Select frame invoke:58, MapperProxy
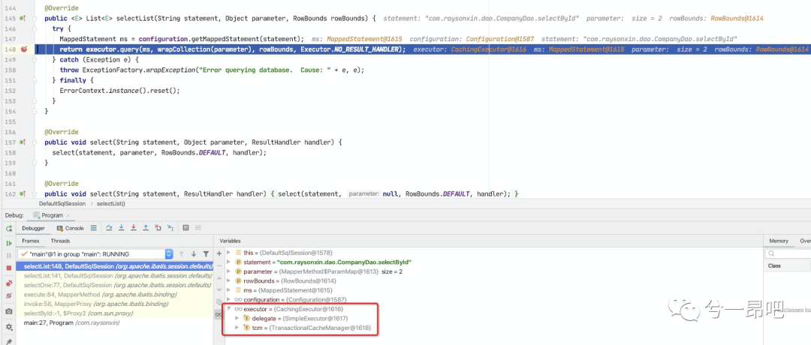811x345 pixels. pos(114,304)
